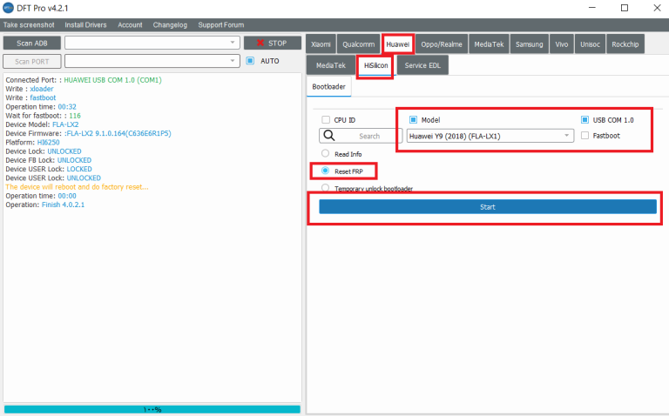Image resolution: width=669 pixels, height=416 pixels.
Task: Switch to the Qualcomm tab
Action: 358,44
